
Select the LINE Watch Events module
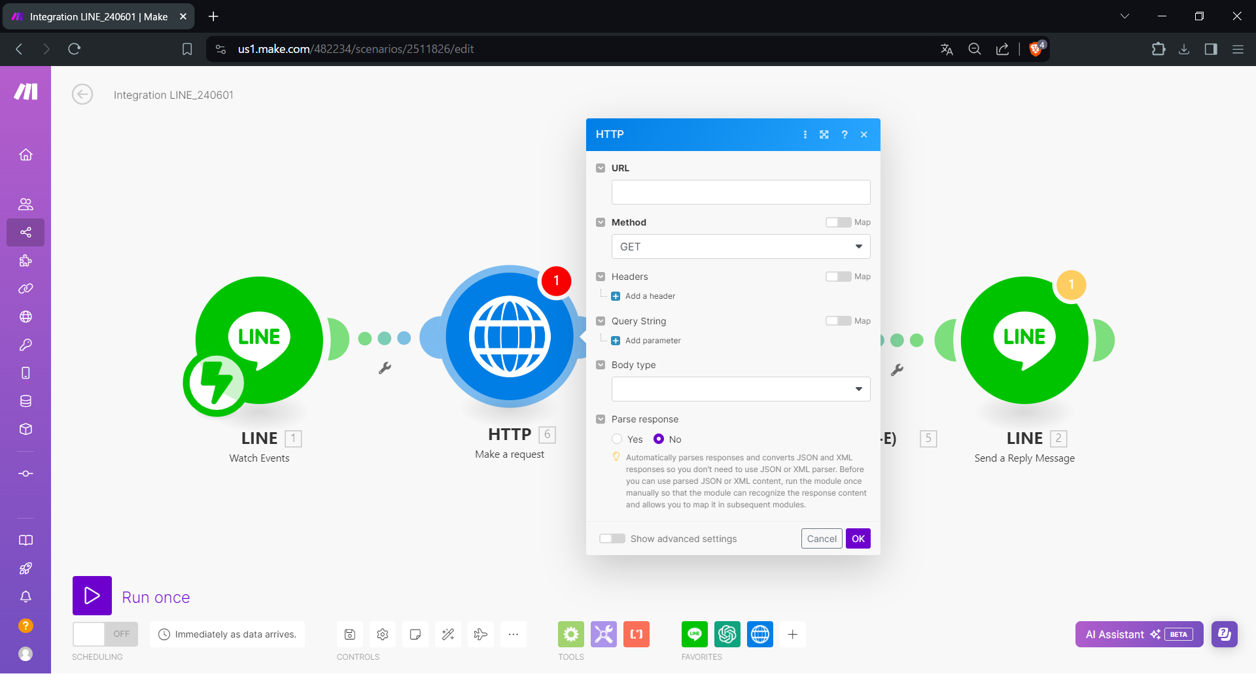point(260,341)
